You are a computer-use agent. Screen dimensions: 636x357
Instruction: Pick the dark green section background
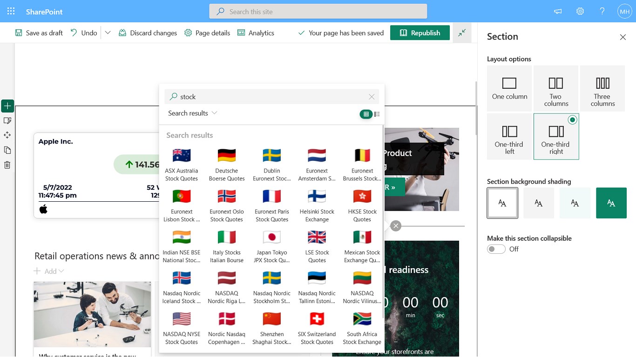(611, 203)
